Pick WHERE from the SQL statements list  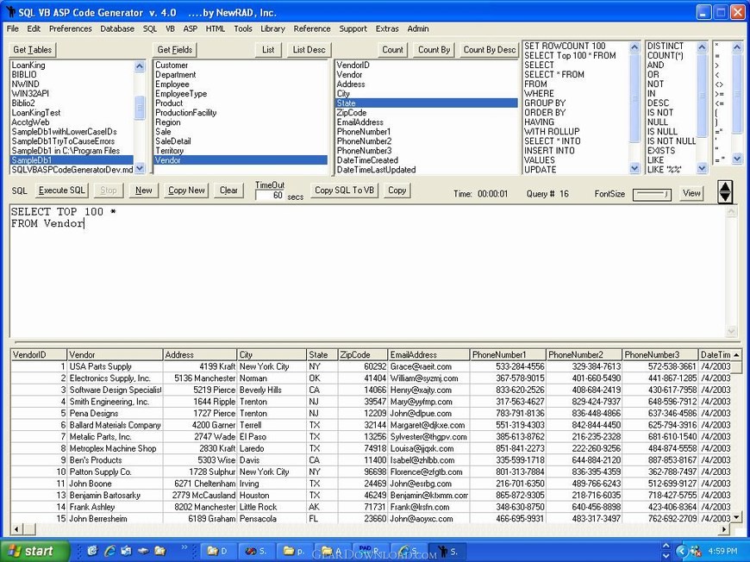click(539, 94)
